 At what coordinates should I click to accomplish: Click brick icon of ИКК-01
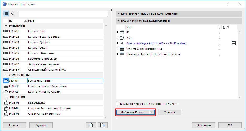point(6,81)
